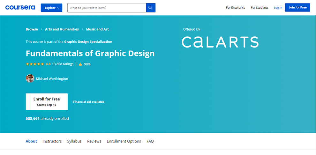Click the Offered By label
Image resolution: width=316 pixels, height=155 pixels.
tap(192, 29)
